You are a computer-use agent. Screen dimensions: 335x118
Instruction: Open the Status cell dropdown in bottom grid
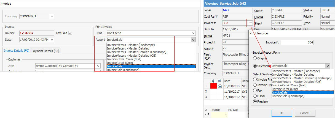pyautogui.click(x=226, y=114)
